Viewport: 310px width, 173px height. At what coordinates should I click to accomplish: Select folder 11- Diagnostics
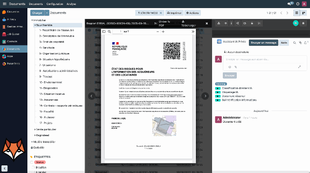click(x=49, y=88)
